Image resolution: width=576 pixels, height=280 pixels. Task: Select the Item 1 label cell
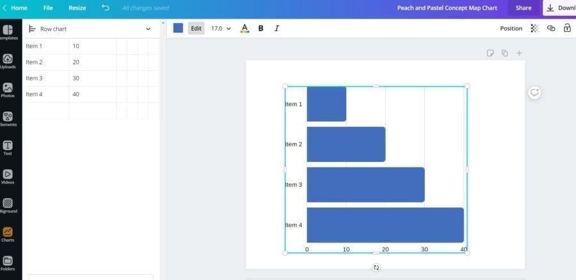[46, 46]
